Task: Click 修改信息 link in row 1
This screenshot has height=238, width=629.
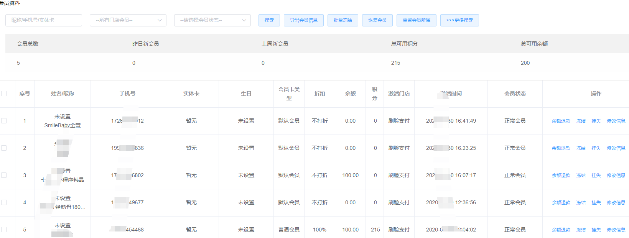Action: pyautogui.click(x=616, y=121)
